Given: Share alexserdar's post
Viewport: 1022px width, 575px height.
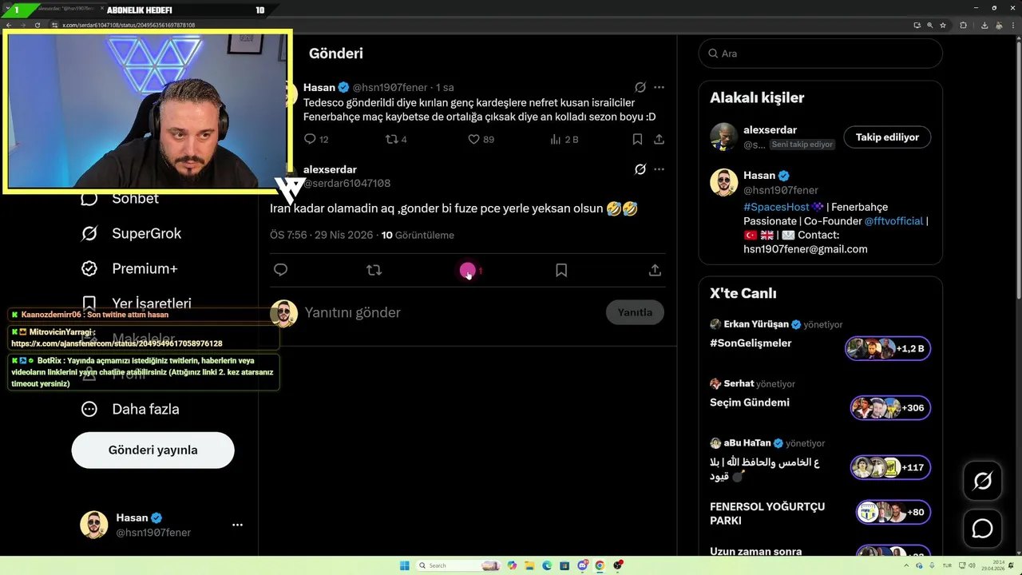Looking at the screenshot, I should tap(655, 270).
